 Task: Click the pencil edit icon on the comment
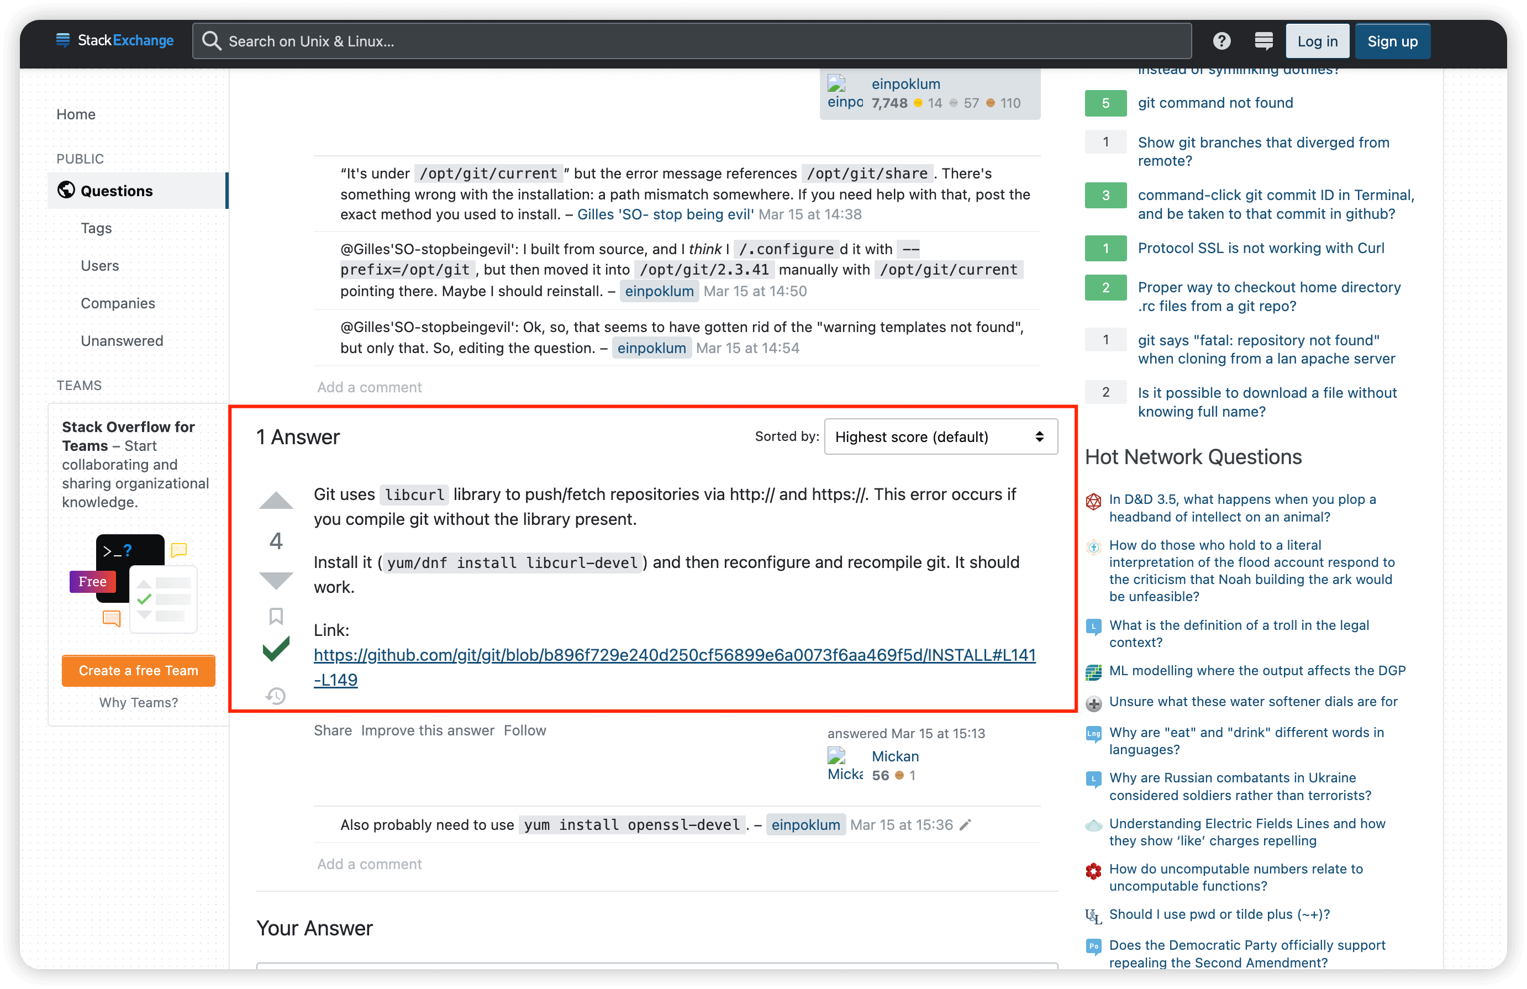tap(965, 825)
